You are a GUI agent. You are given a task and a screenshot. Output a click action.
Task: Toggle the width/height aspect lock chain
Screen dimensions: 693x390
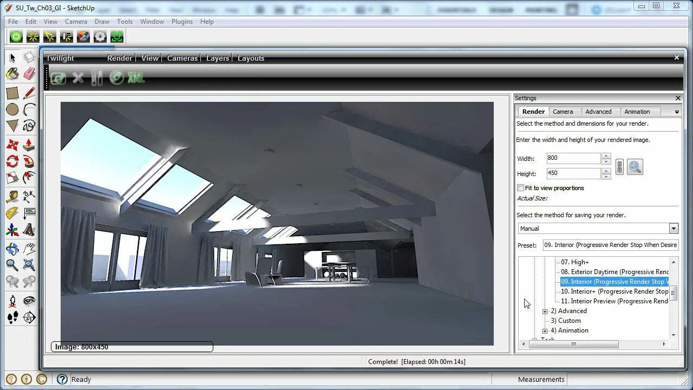(619, 166)
